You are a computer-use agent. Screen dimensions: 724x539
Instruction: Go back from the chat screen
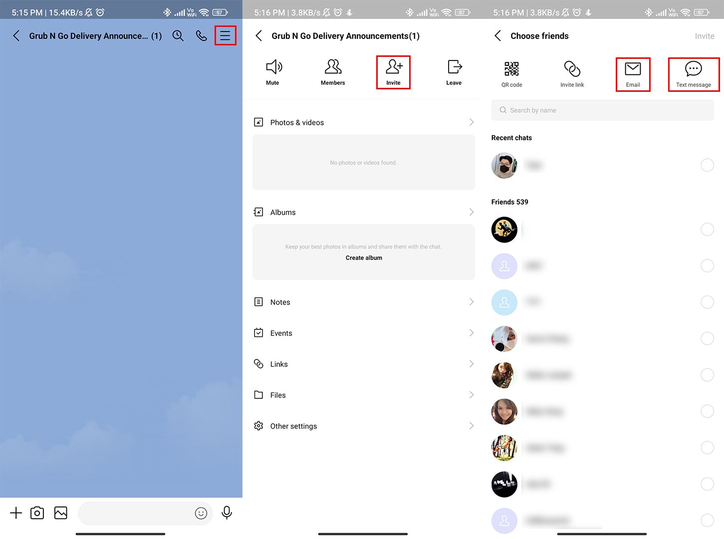click(x=16, y=35)
